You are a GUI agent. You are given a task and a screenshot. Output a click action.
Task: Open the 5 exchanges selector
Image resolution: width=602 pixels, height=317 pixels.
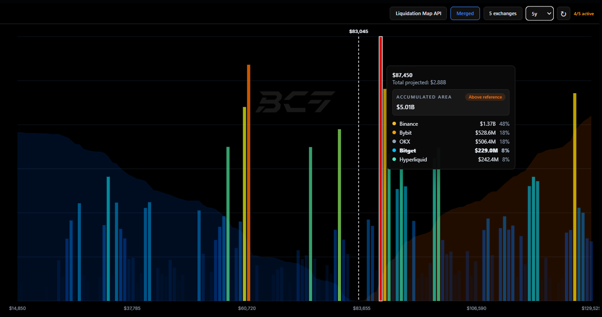(x=503, y=14)
